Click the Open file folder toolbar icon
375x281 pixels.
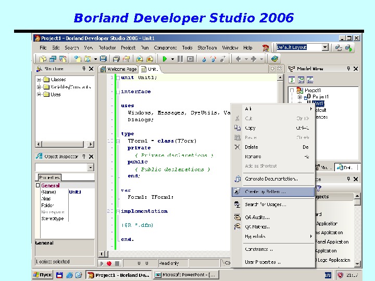click(x=88, y=59)
